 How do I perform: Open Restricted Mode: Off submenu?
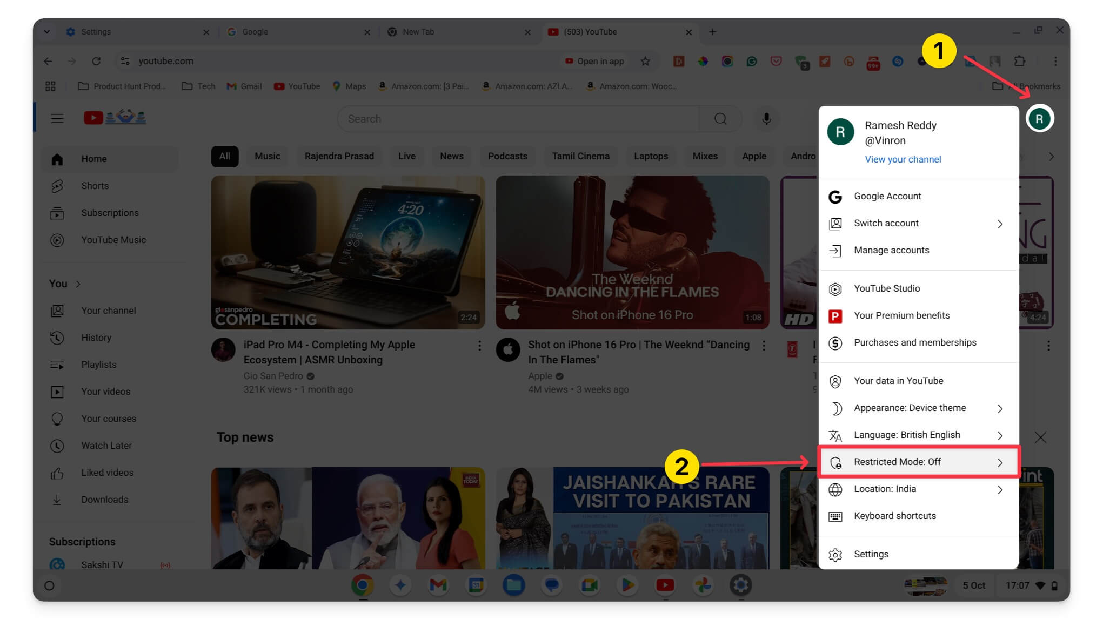(x=918, y=462)
